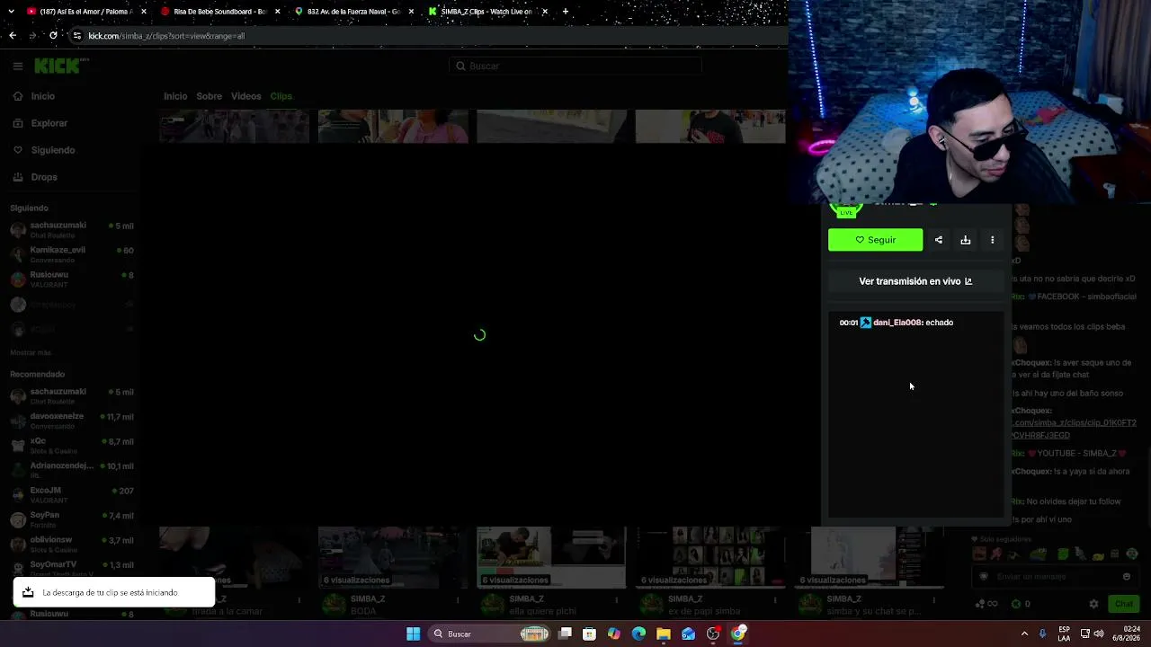The image size is (1151, 647).
Task: Click the green Seguir follow button
Action: [875, 240]
